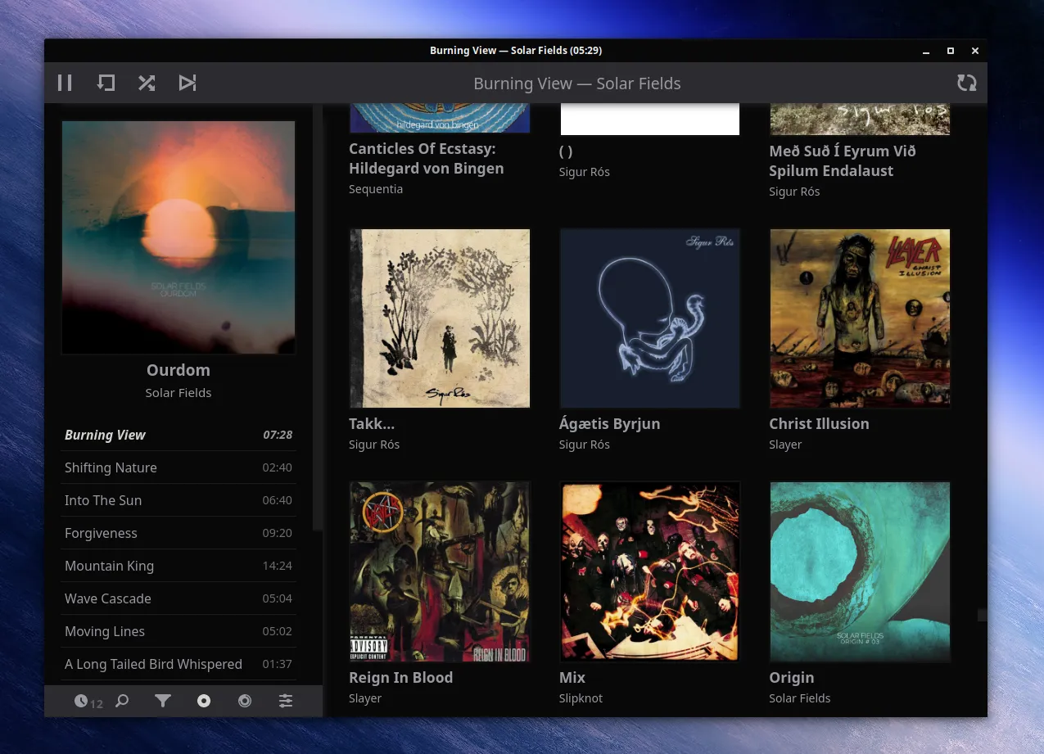Open the Christ Illusion album link
1044x754 pixels.
(819, 424)
